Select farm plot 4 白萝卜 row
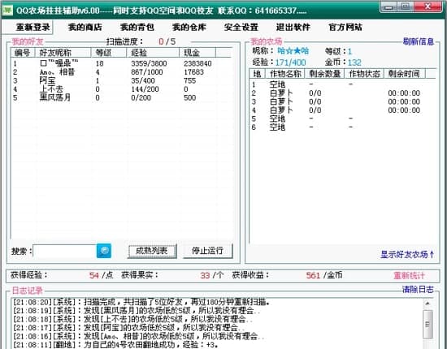The width and height of the screenshot is (447, 349). coord(342,110)
